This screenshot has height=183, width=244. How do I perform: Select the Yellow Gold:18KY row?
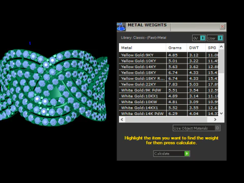point(168,73)
